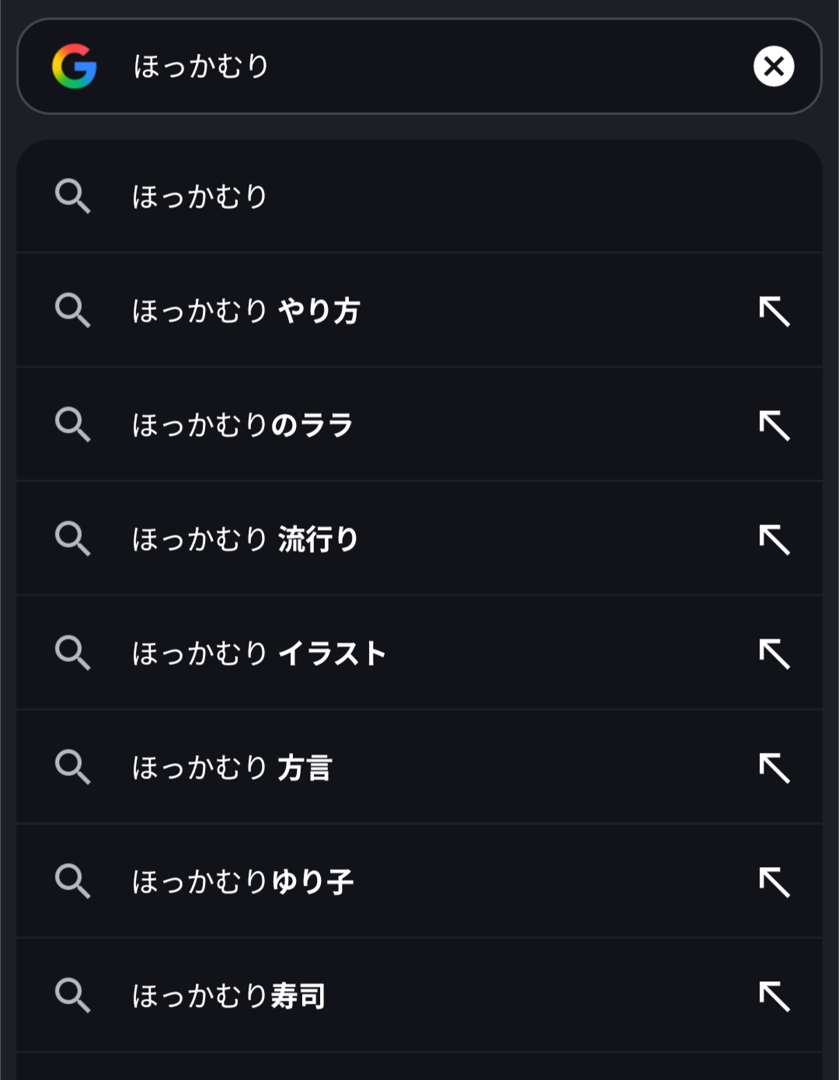Select the ほっかむりゆり子 suggestion
Screen dimensions: 839x1080
[x=242, y=882]
